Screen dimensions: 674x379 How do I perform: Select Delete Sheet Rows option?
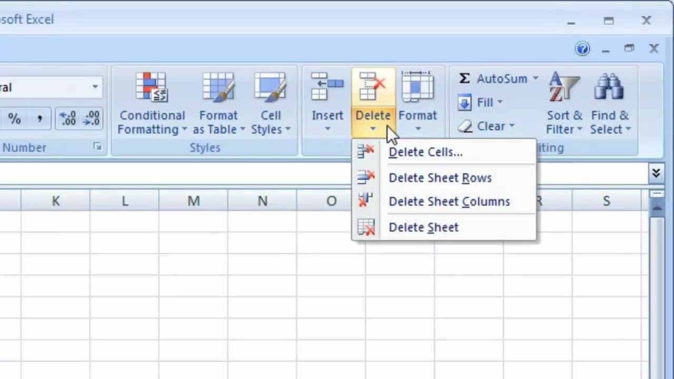pyautogui.click(x=440, y=178)
